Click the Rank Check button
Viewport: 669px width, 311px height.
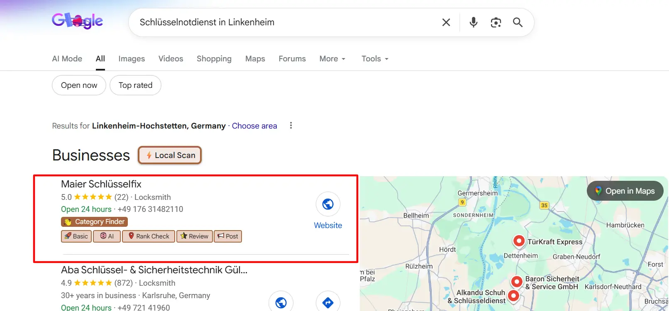point(149,236)
